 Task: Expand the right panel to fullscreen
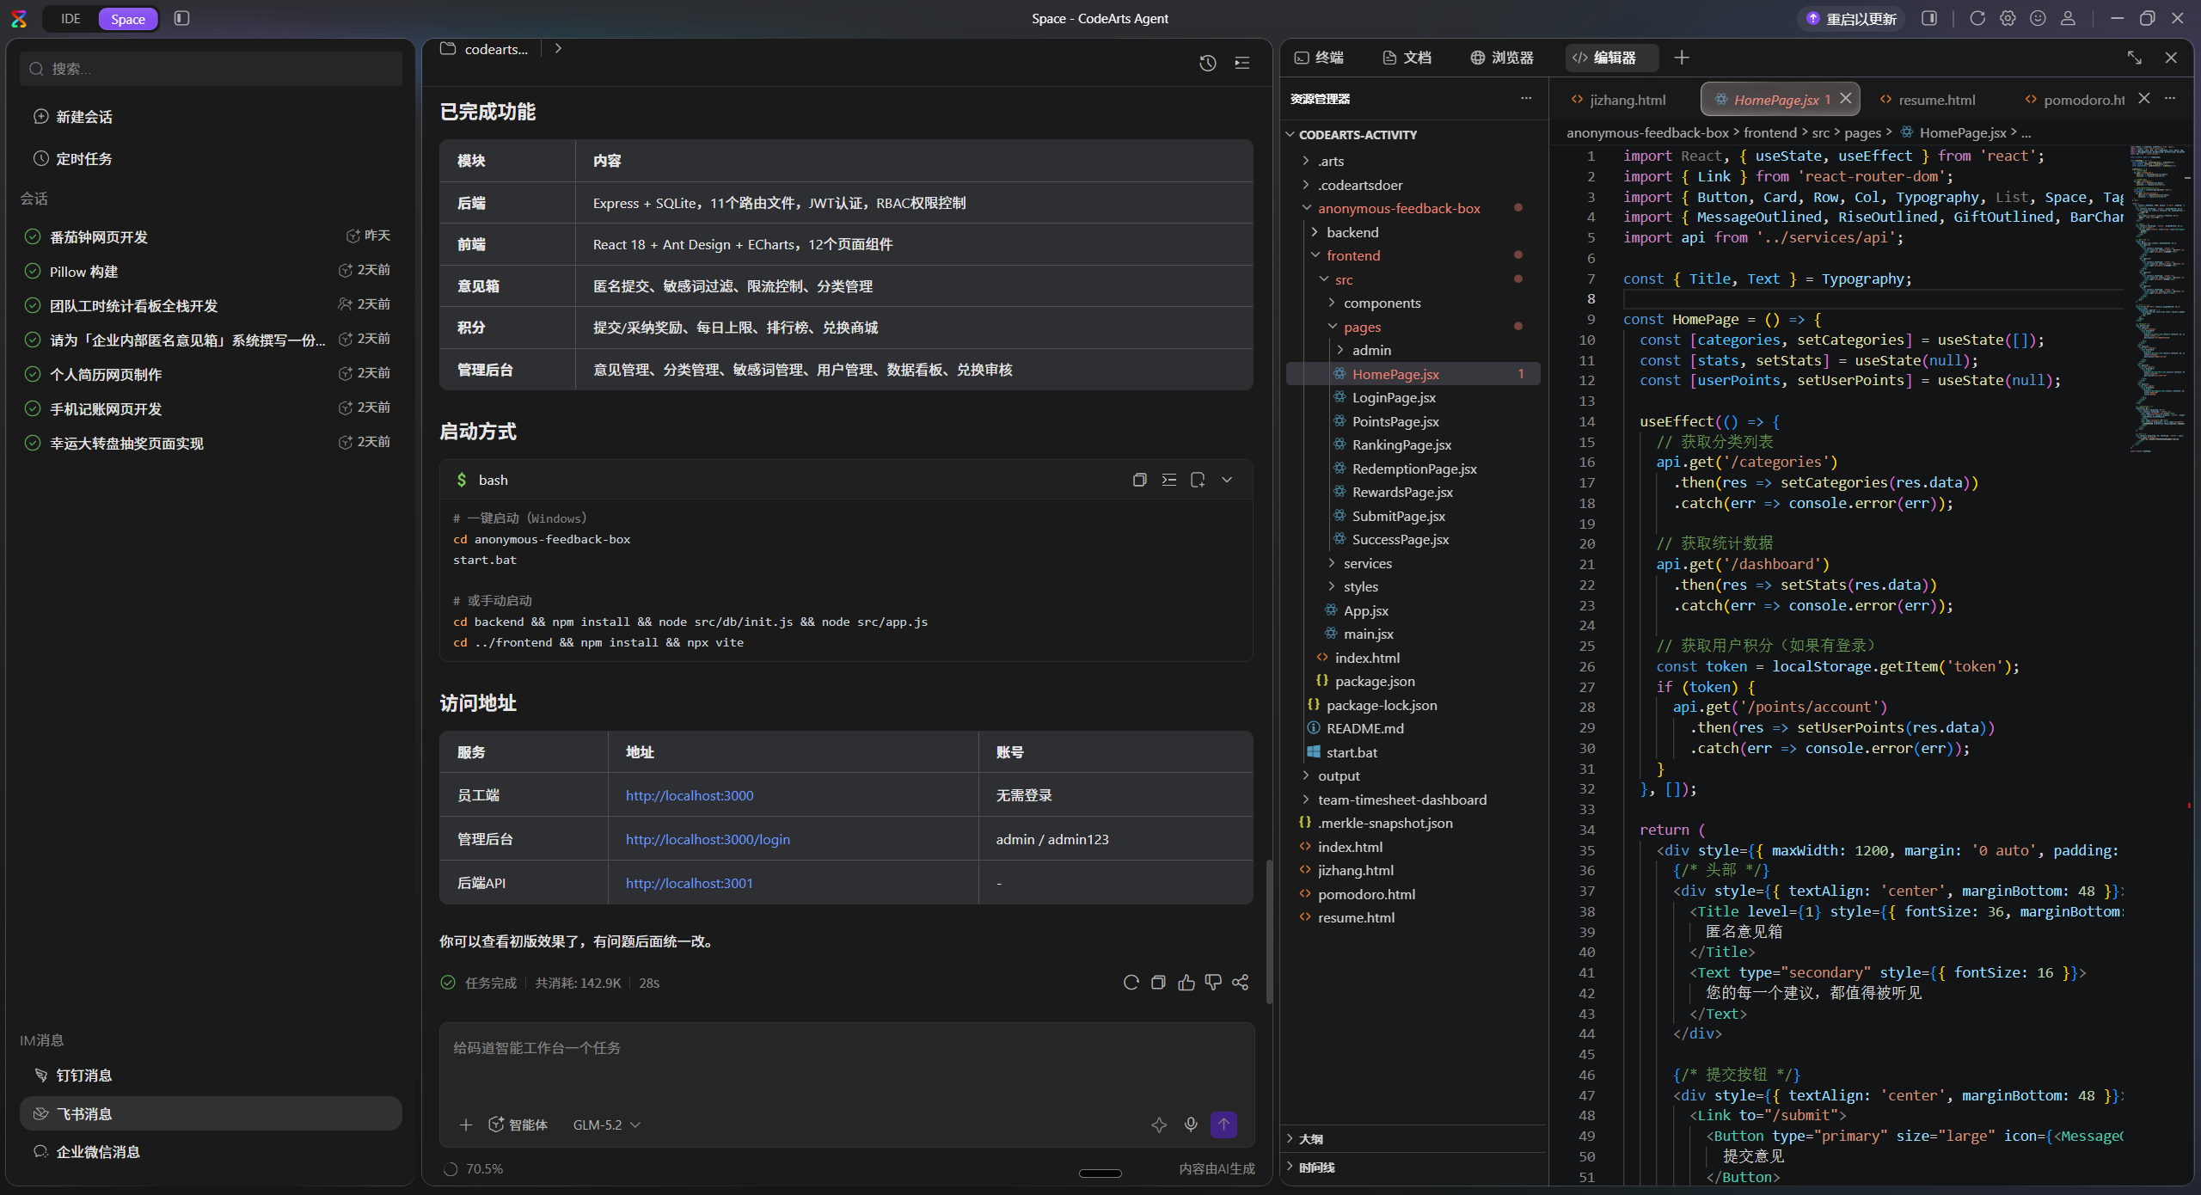[2135, 58]
